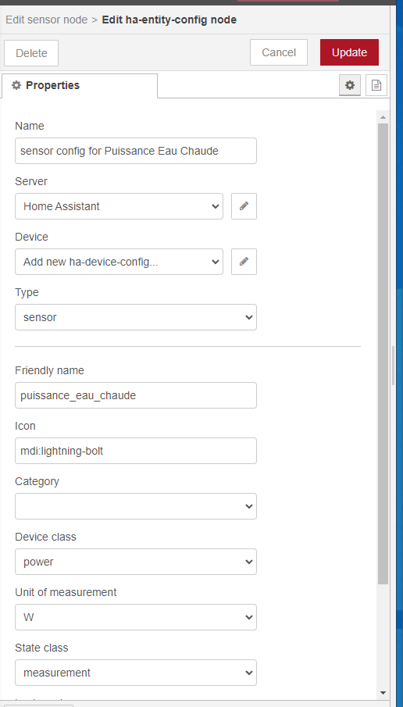403x707 pixels.
Task: Expand the empty Category dropdown
Action: (136, 506)
